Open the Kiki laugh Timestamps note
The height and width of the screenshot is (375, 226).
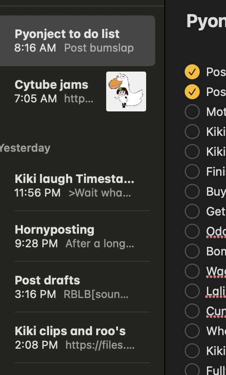[77, 186]
